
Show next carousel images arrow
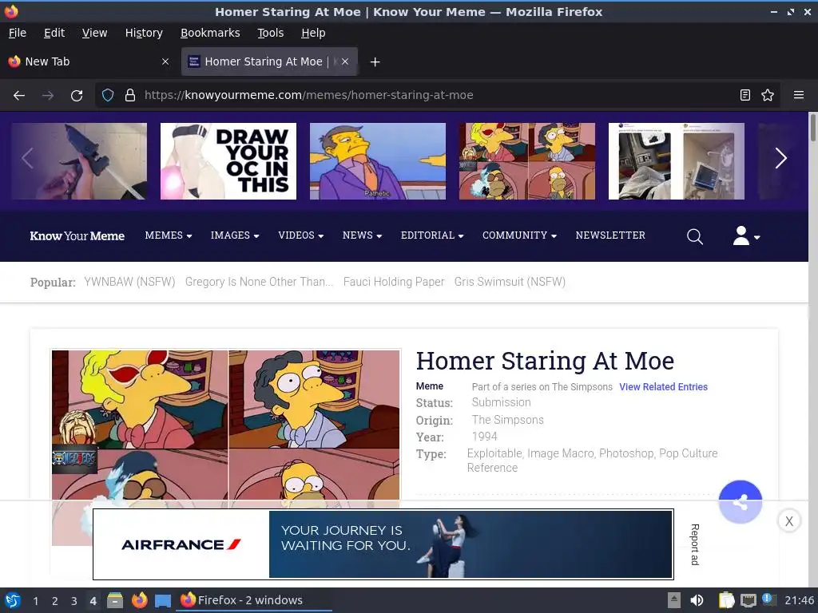click(x=780, y=159)
